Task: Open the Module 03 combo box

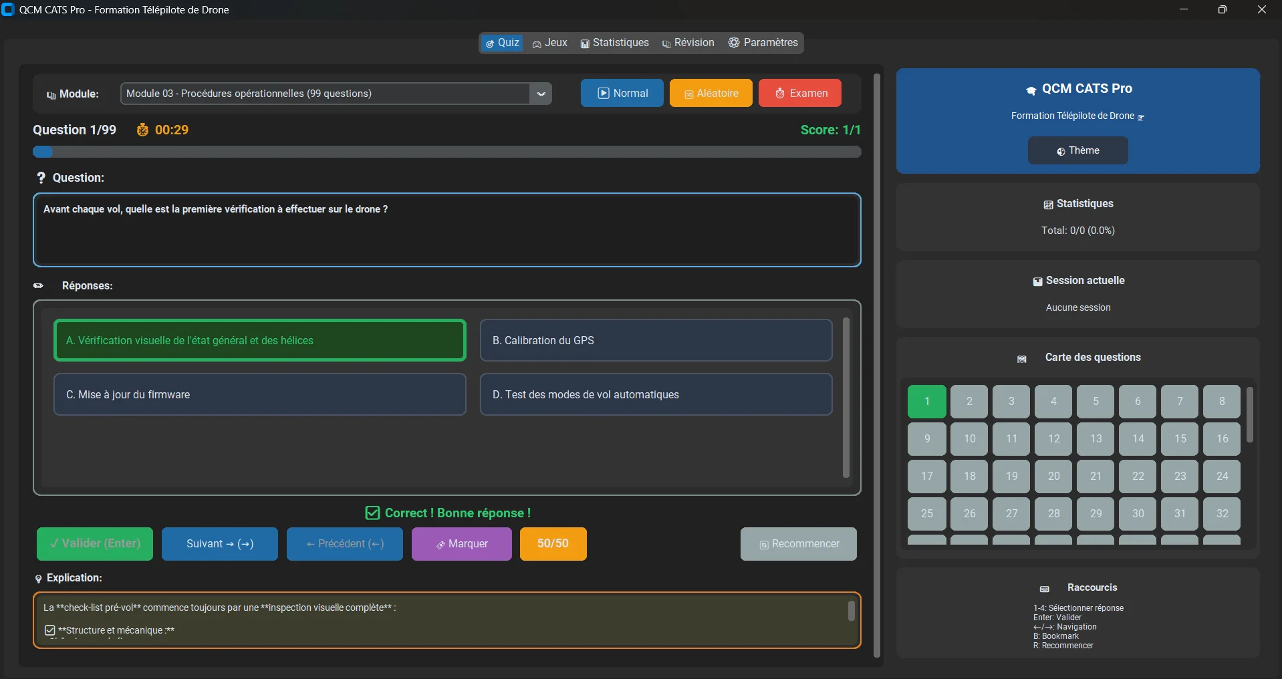Action: pos(326,94)
